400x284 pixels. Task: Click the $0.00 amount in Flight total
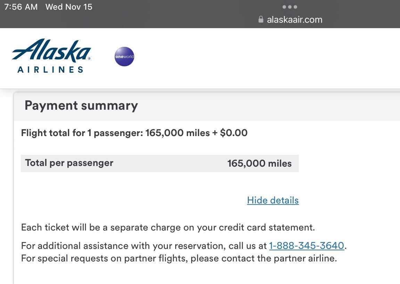234,133
